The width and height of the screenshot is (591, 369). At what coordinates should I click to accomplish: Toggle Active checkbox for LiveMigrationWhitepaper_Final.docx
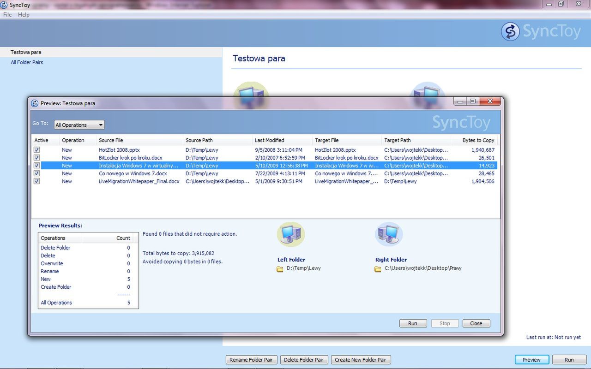click(x=36, y=181)
